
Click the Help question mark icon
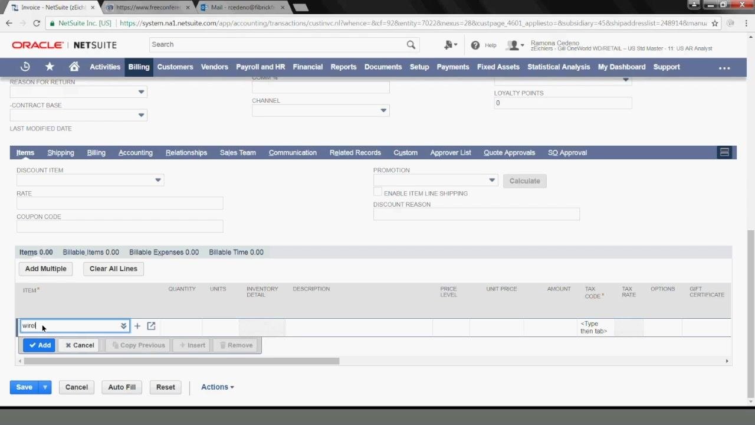click(x=475, y=45)
